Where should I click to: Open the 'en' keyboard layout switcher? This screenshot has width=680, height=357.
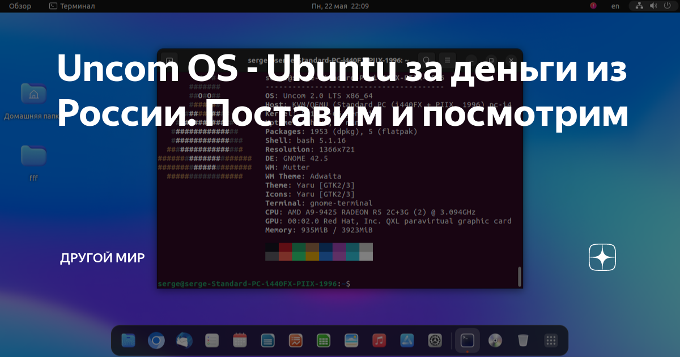coord(614,6)
